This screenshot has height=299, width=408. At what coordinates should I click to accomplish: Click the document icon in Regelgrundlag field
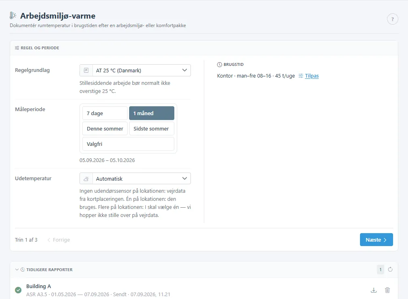(x=86, y=70)
